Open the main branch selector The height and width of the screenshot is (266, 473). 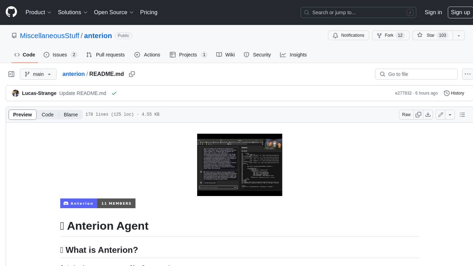[38, 74]
